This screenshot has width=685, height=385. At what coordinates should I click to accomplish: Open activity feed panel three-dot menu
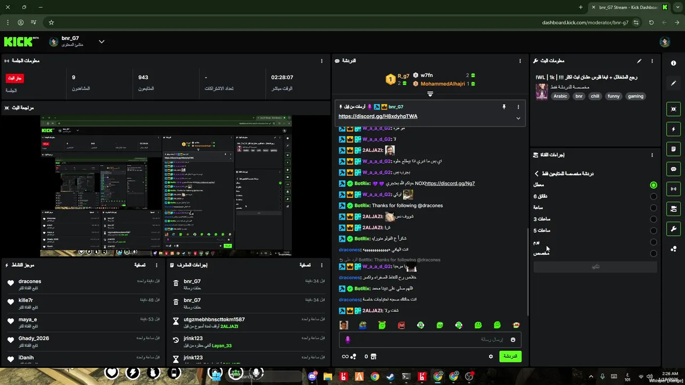pyautogui.click(x=157, y=265)
